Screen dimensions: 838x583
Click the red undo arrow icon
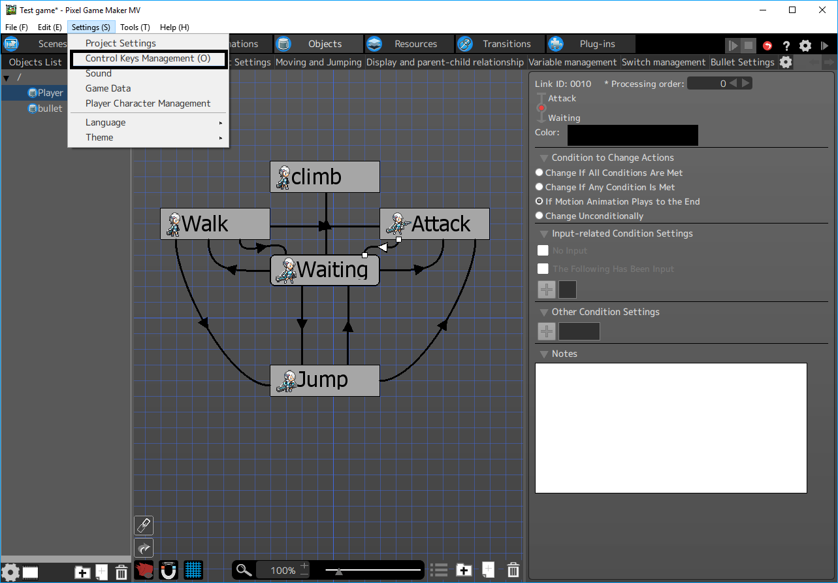[x=767, y=46]
